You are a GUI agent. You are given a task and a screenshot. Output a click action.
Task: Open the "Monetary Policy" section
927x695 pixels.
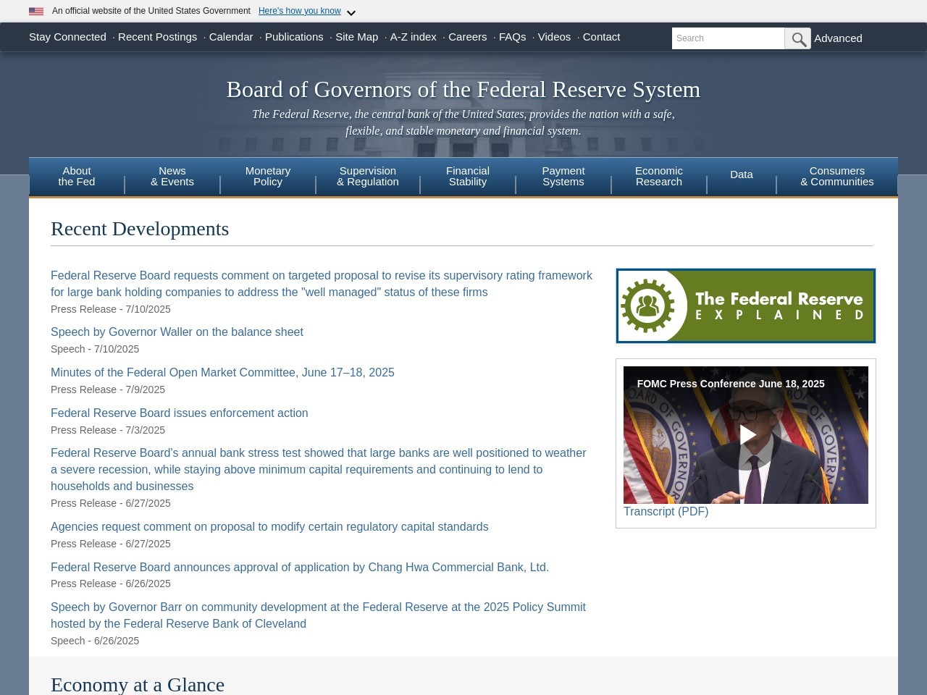coord(268,176)
